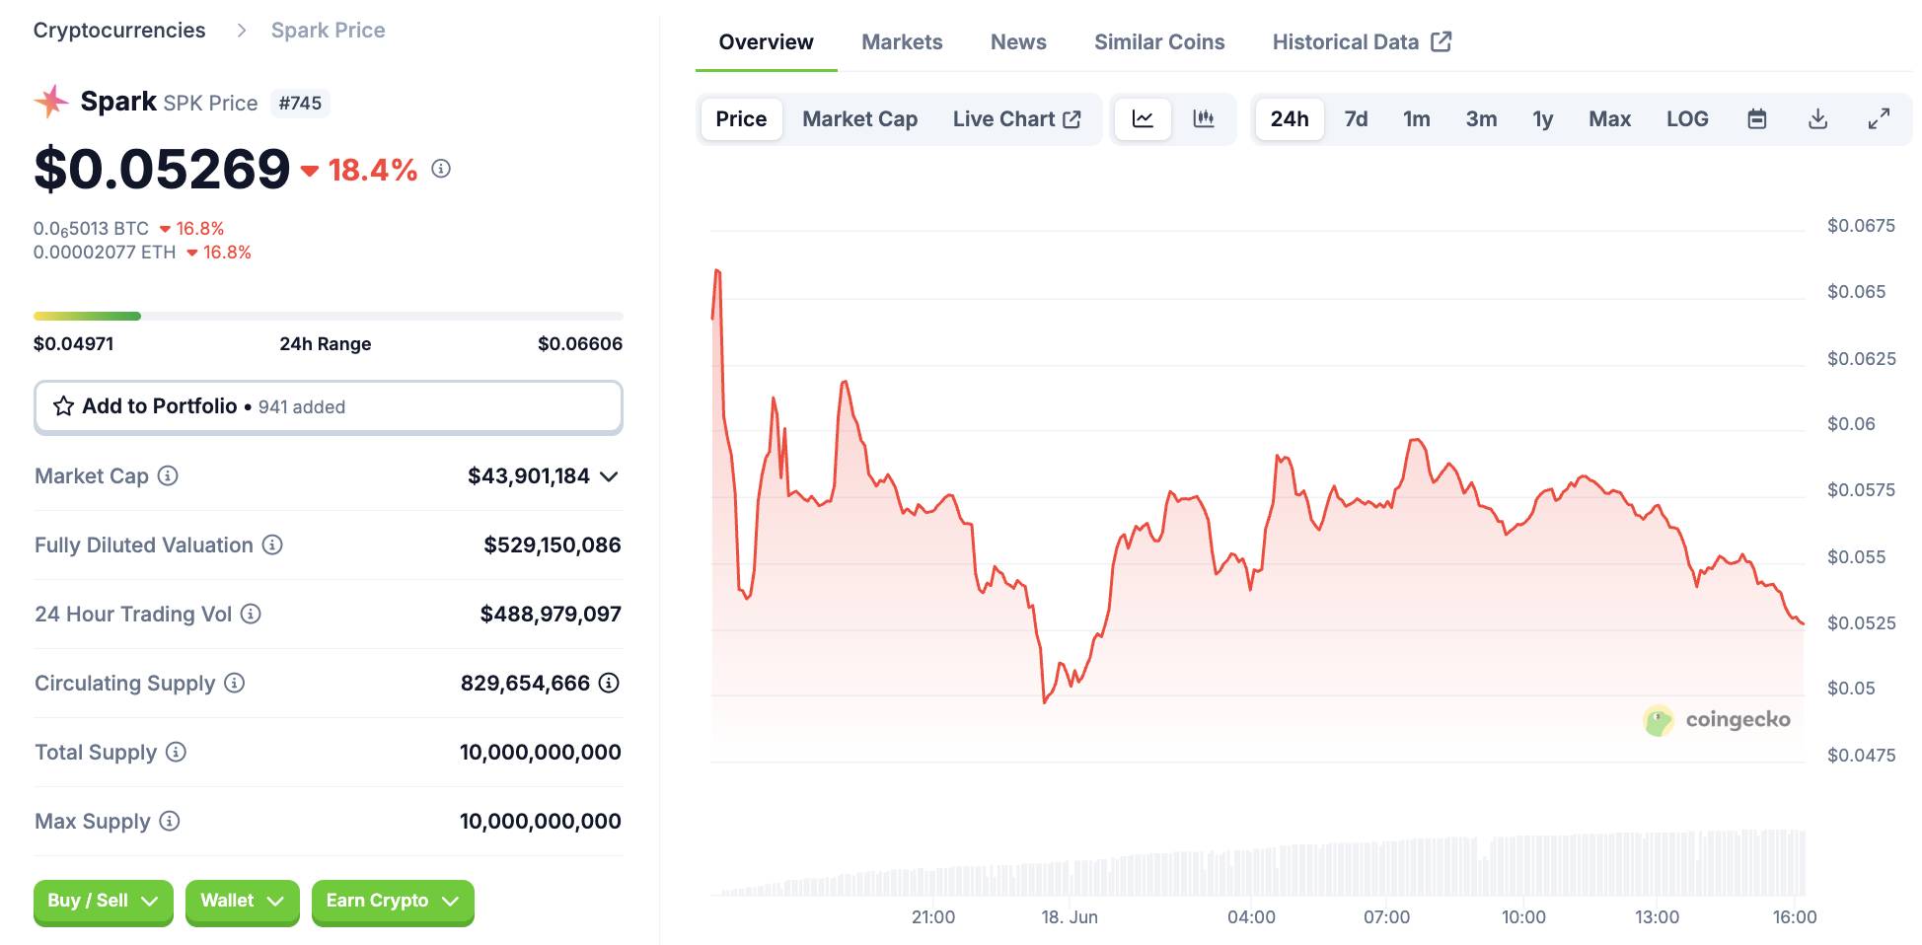Show Total Supply info icon
1922x945 pixels.
[x=176, y=752]
